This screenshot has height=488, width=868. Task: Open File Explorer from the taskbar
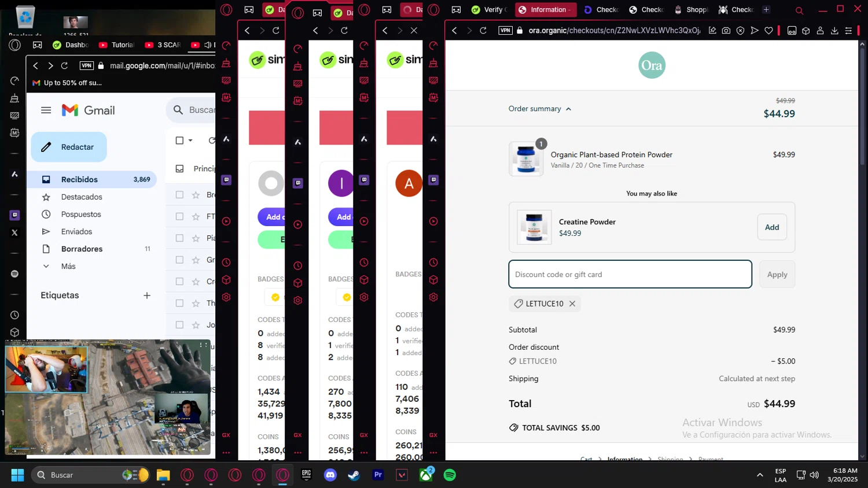pos(163,475)
